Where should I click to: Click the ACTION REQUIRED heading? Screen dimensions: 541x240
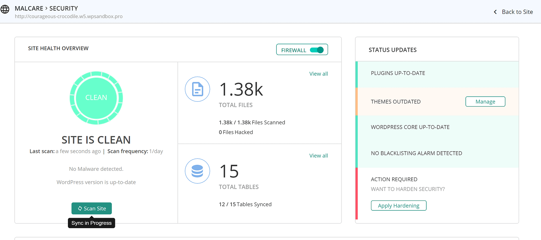tap(394, 179)
